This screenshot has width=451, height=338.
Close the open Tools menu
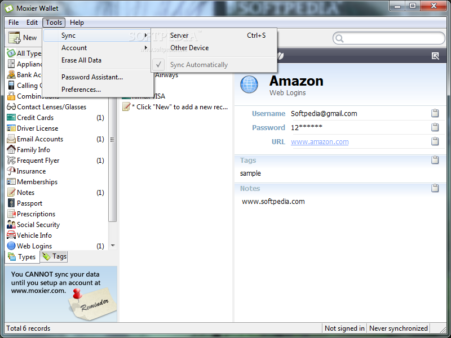click(x=54, y=23)
